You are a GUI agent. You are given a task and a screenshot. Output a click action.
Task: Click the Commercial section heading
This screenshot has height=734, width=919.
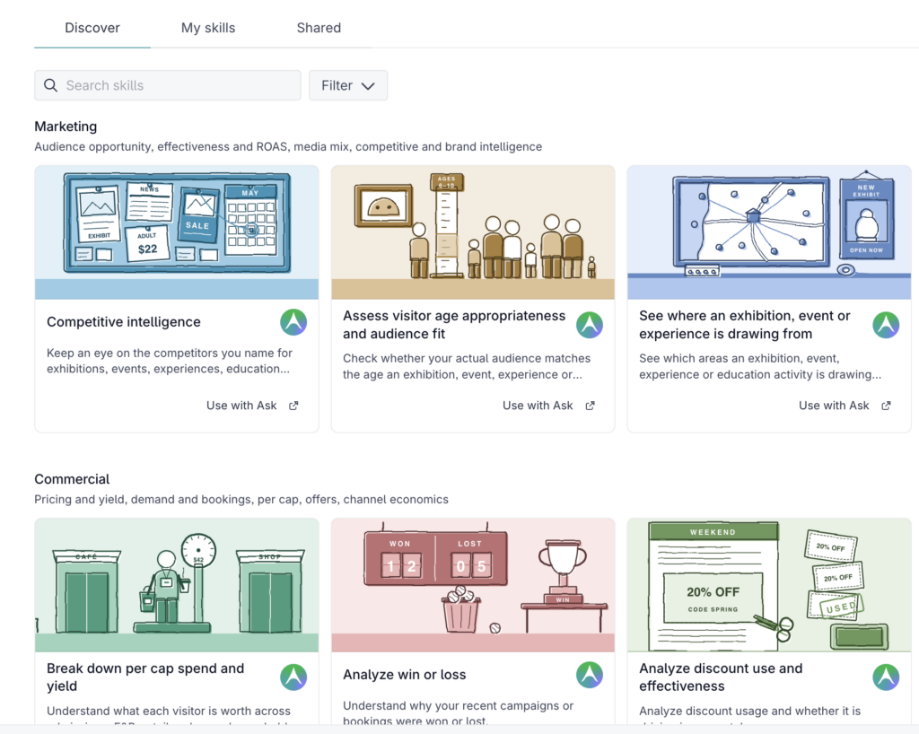tap(72, 479)
